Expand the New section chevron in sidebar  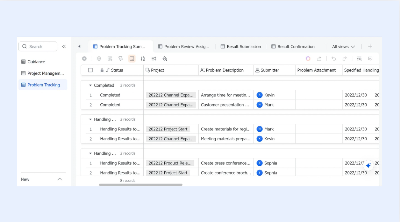click(60, 179)
